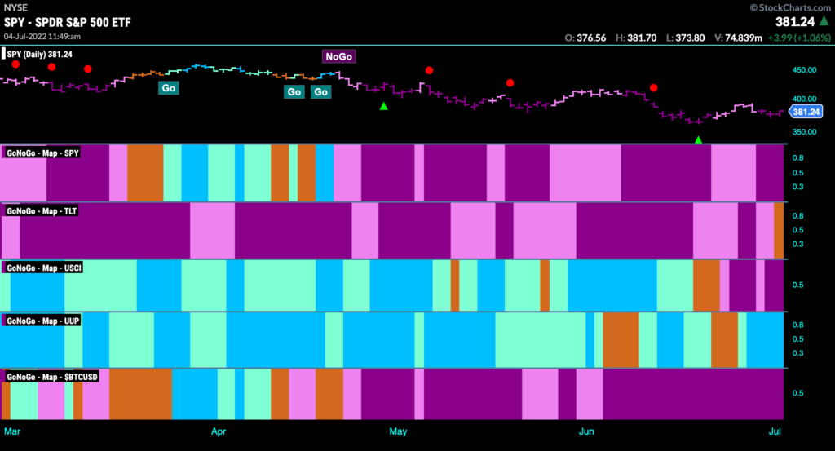
Task: Click the red dot above the June price drop
Action: [x=653, y=88]
